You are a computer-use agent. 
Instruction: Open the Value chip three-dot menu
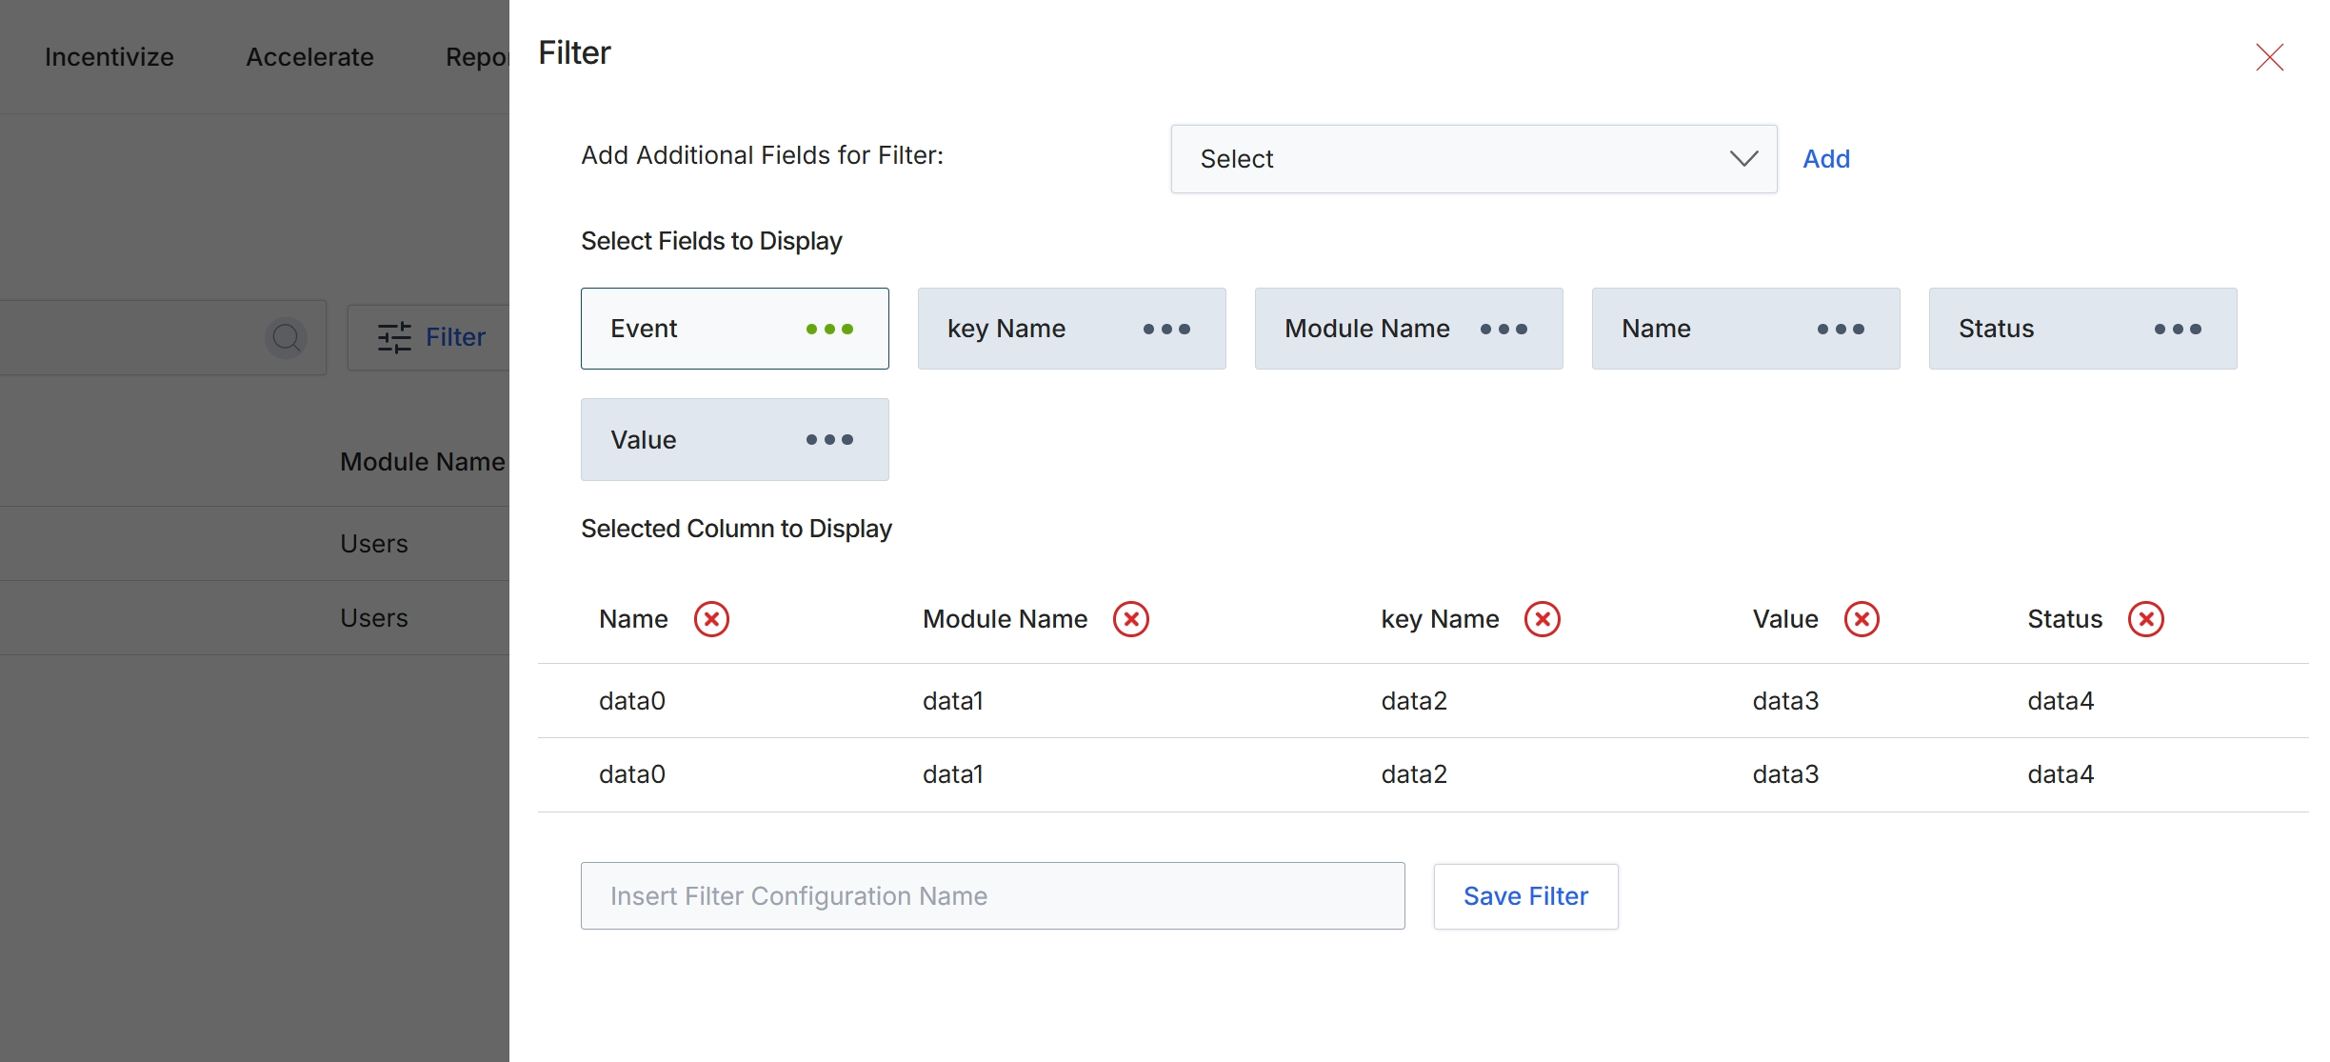829,439
